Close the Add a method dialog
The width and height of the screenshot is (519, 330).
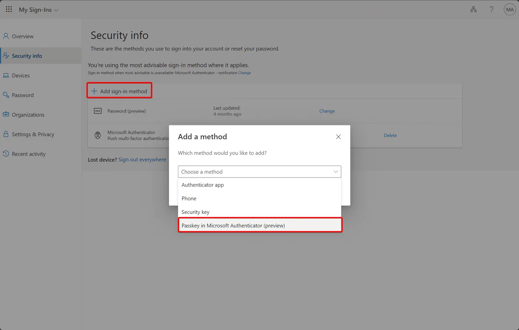tap(338, 137)
